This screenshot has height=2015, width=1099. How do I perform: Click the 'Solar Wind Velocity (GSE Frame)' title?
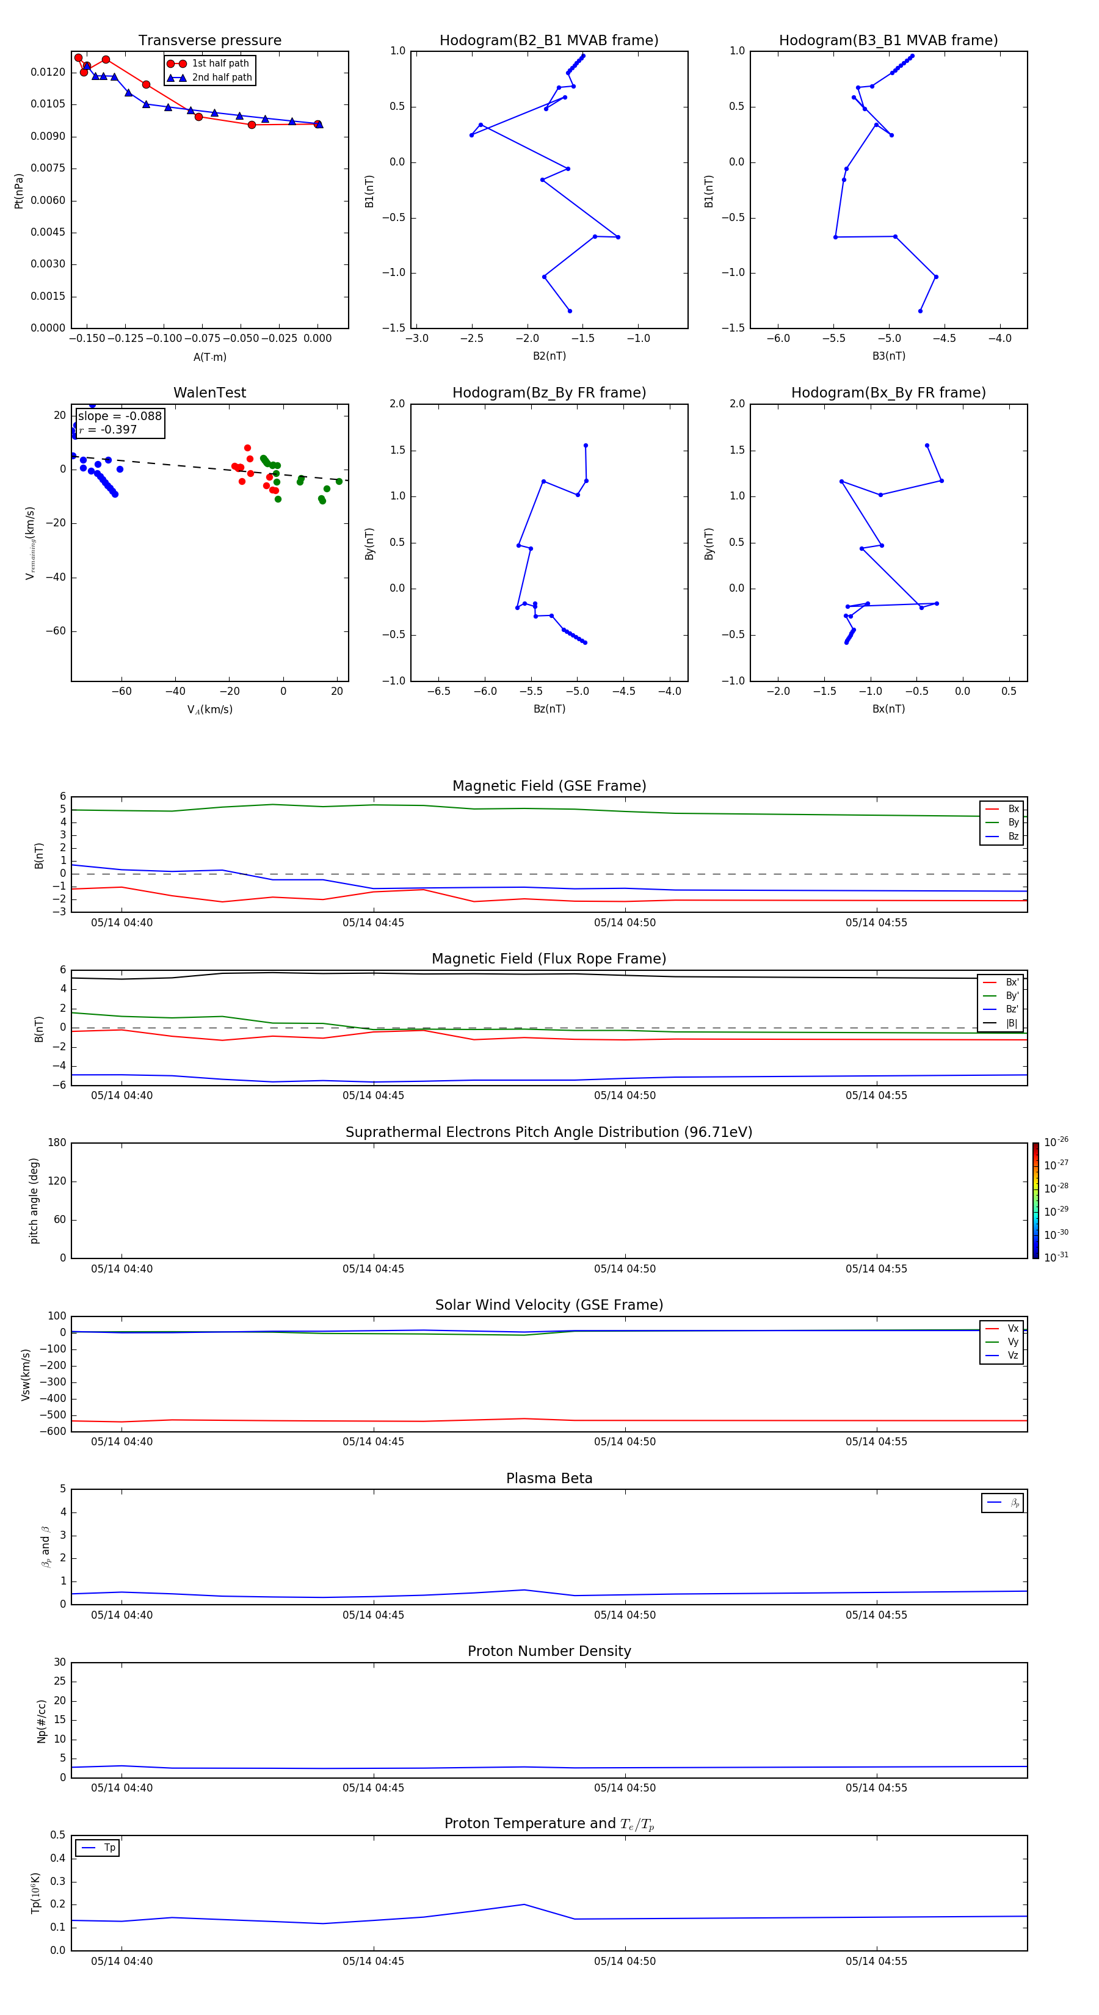(549, 1305)
